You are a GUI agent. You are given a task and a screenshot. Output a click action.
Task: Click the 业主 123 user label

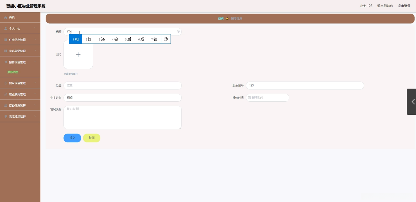point(366,6)
